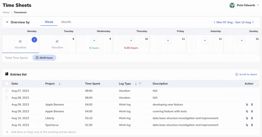This screenshot has width=262, height=137.
Task: Go to the next week arrow
Action: 253,22
